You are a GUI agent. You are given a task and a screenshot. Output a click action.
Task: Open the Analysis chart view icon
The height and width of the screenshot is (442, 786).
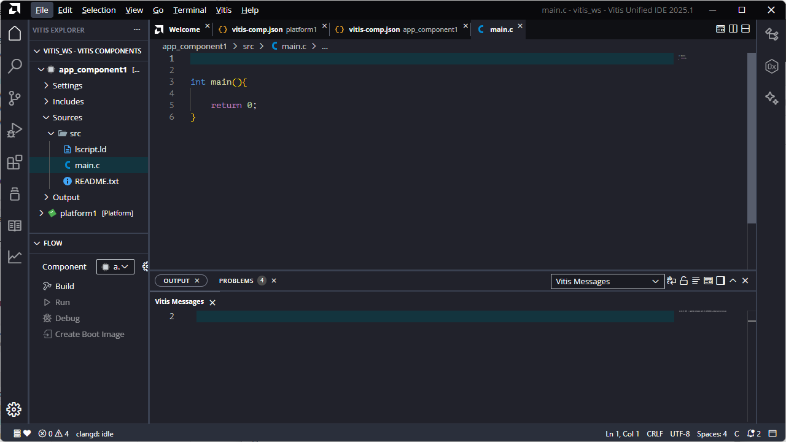point(15,257)
